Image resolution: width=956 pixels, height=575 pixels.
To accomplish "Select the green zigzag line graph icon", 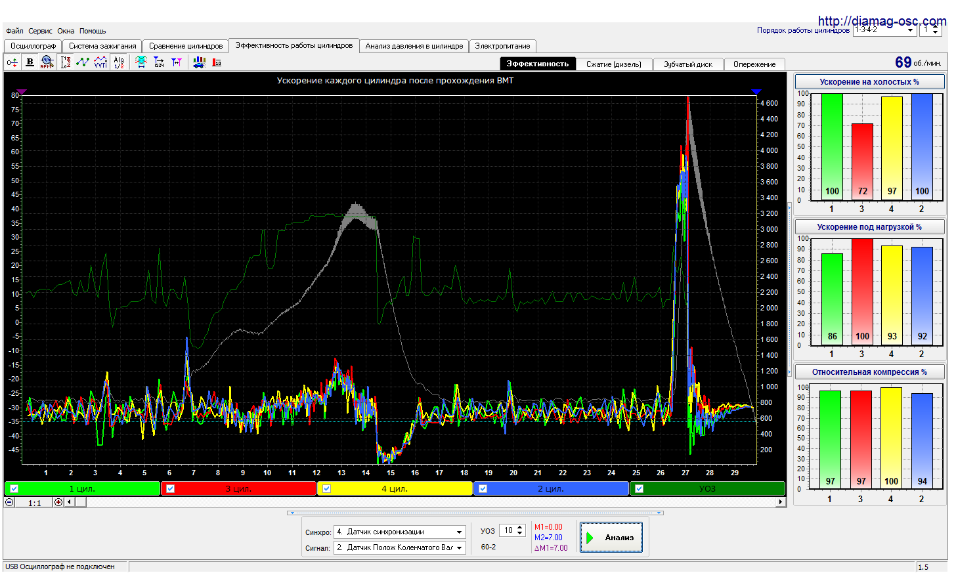I will [x=83, y=62].
